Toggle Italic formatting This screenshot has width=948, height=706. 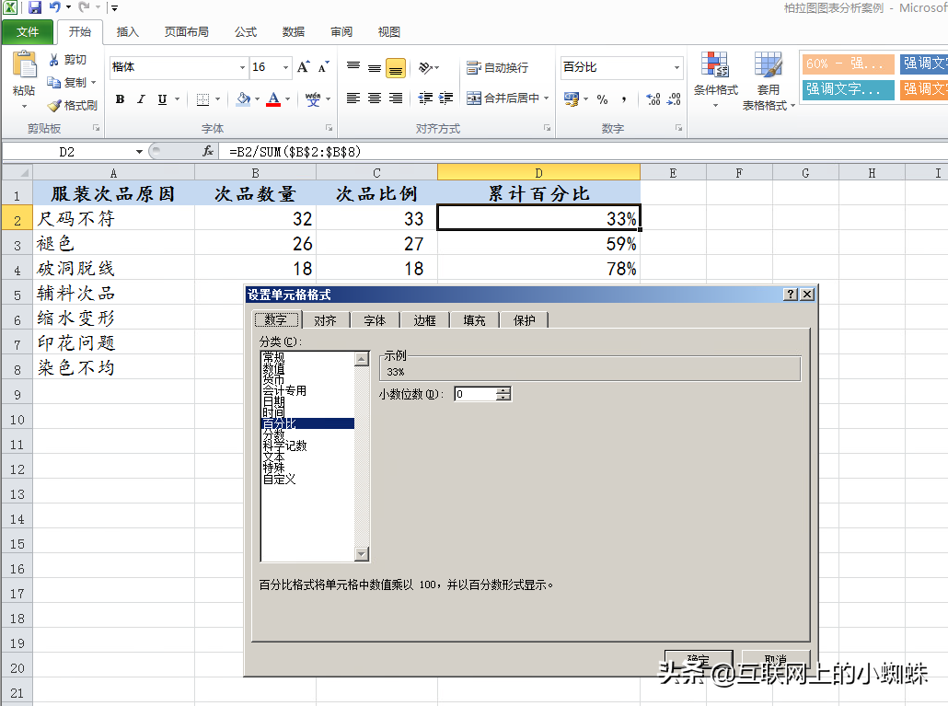coord(141,99)
